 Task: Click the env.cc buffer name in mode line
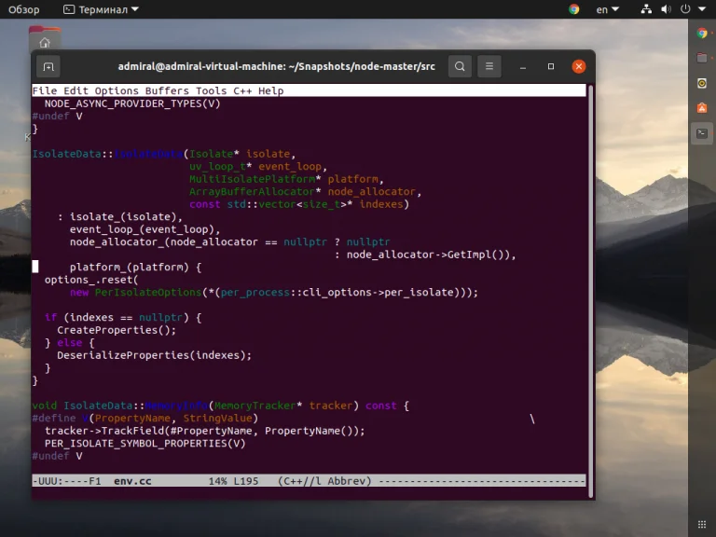coord(131,481)
